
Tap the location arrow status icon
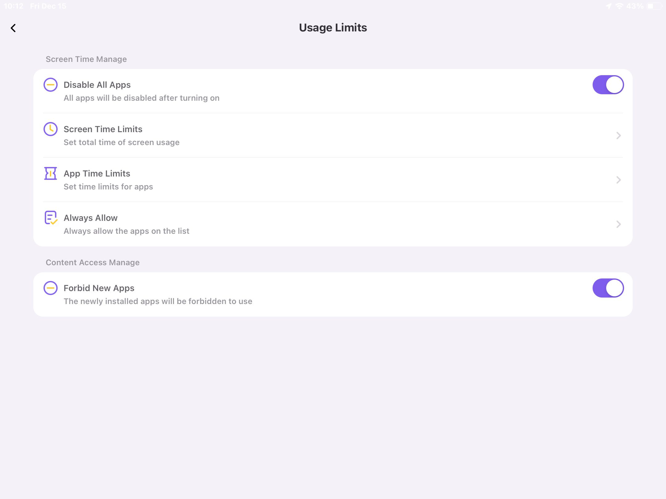[x=609, y=6]
